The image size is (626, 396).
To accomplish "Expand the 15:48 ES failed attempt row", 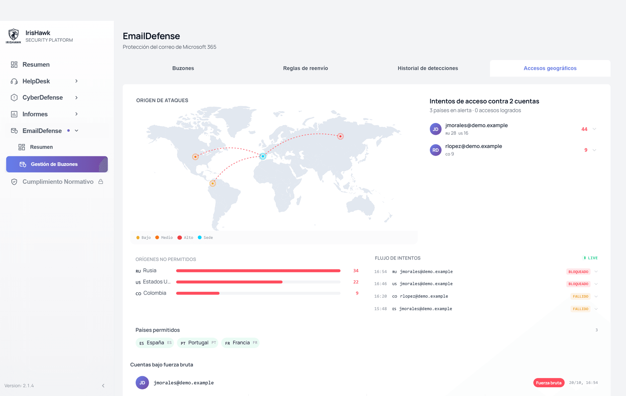I will 596,309.
